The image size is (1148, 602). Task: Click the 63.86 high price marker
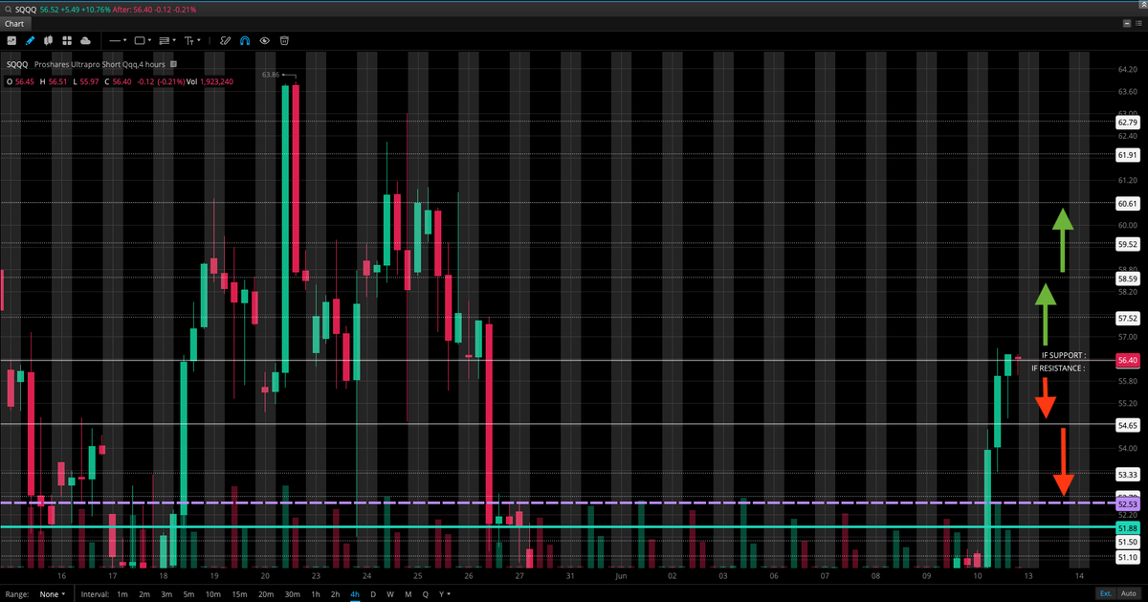pos(270,74)
